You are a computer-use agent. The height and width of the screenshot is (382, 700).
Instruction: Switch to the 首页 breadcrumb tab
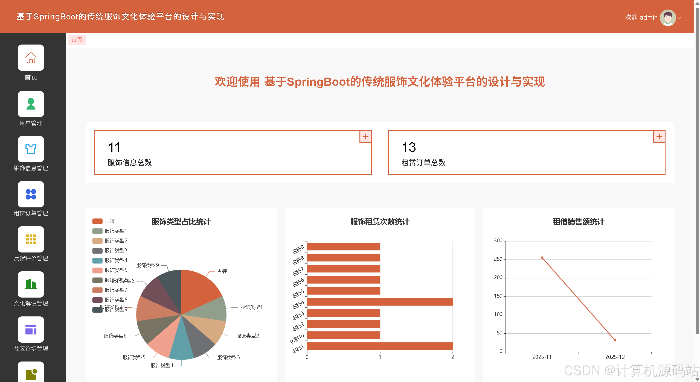point(77,40)
